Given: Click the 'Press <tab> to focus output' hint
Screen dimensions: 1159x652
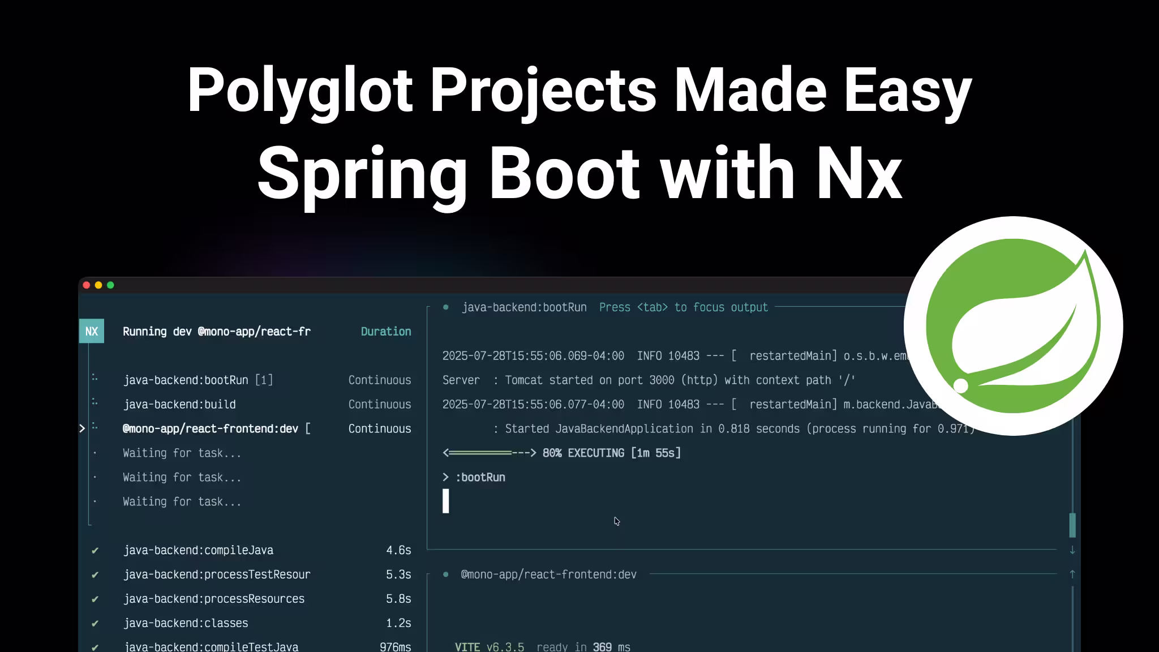Looking at the screenshot, I should pos(682,307).
